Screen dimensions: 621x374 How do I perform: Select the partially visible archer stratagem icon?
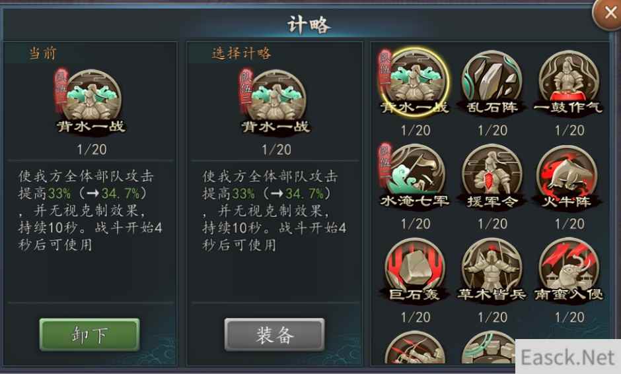pos(415,348)
